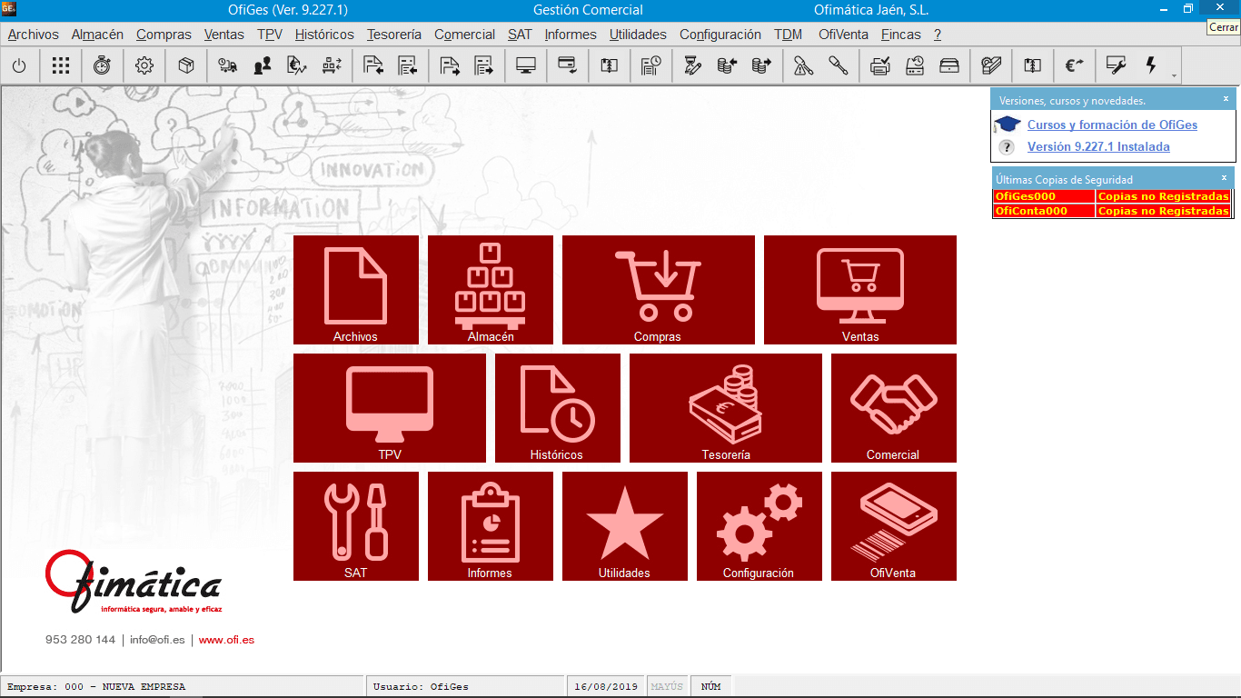Open the Fincas menu
This screenshot has width=1241, height=698.
[x=901, y=35]
